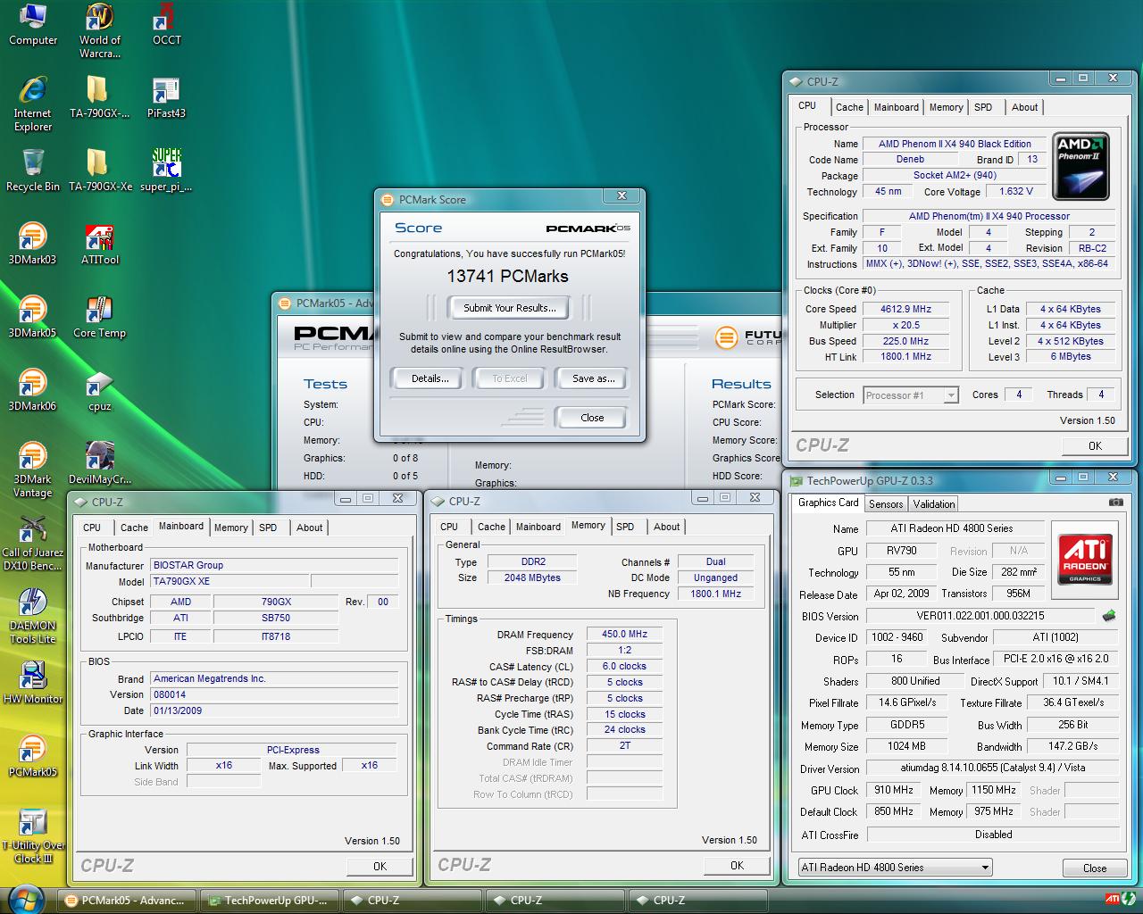Click OK in Memory CPU-Z window

click(737, 865)
